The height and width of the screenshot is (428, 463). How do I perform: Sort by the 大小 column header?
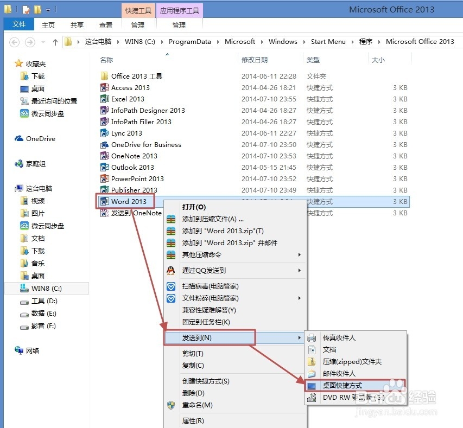[378, 60]
